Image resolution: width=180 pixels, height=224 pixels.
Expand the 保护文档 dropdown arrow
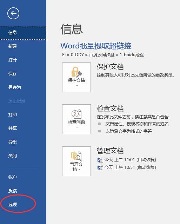[77, 86]
